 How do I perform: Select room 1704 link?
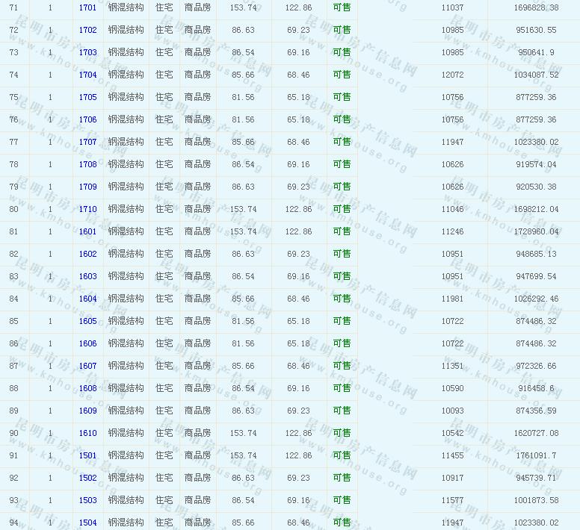(87, 75)
